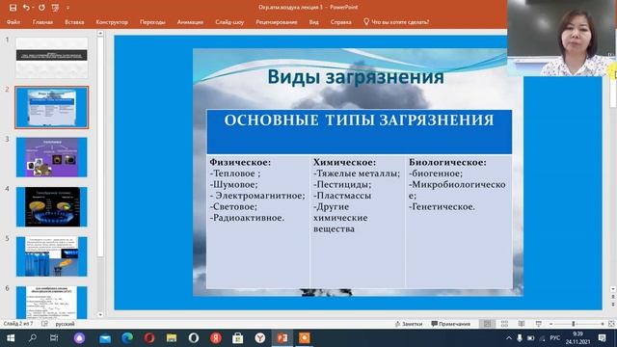Image resolution: width=617 pixels, height=347 pixels.
Task: Select slide 5 thumbnail
Action: tap(51, 256)
